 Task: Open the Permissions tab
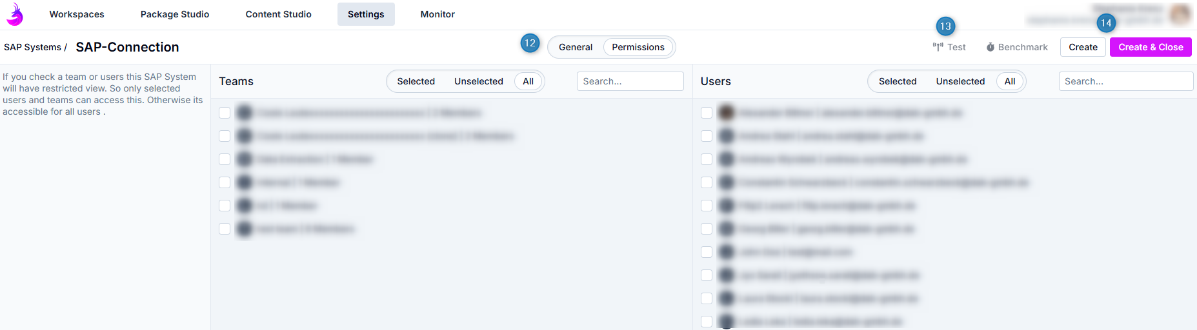click(x=638, y=47)
